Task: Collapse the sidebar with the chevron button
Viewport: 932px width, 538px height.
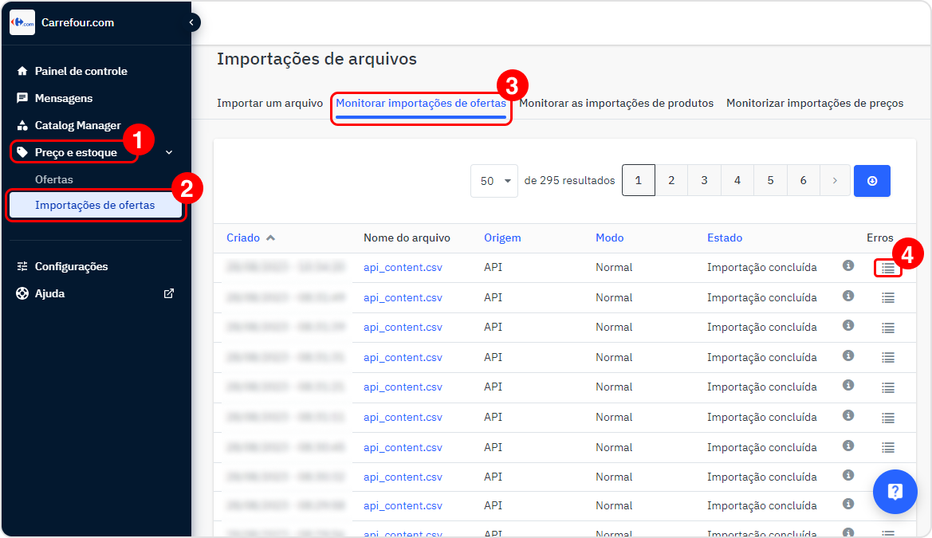Action: (191, 22)
